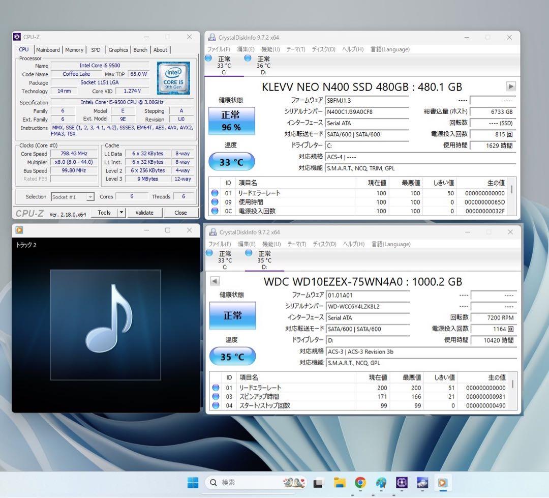Click the CPU-Z title bar app icon
The image size is (549, 498).
pos(17,37)
